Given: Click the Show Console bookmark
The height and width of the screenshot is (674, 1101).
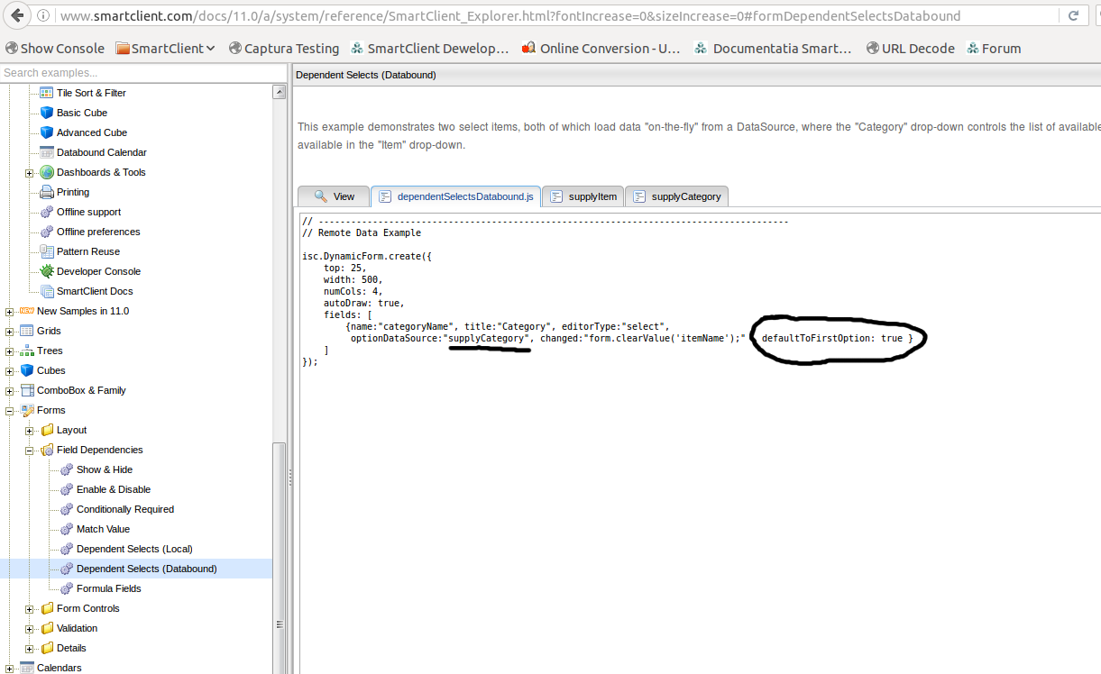Looking at the screenshot, I should 54,49.
